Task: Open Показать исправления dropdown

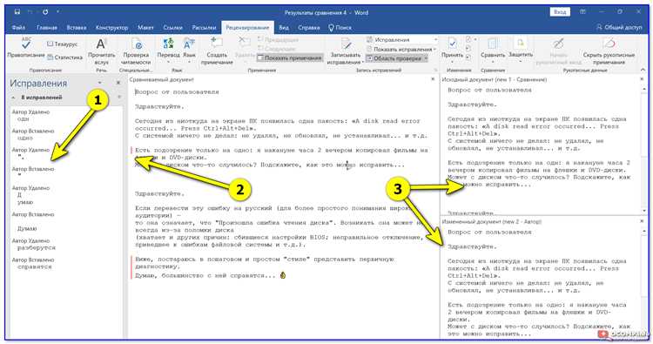Action: (x=401, y=49)
